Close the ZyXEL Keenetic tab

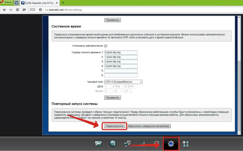[x=57, y=3]
